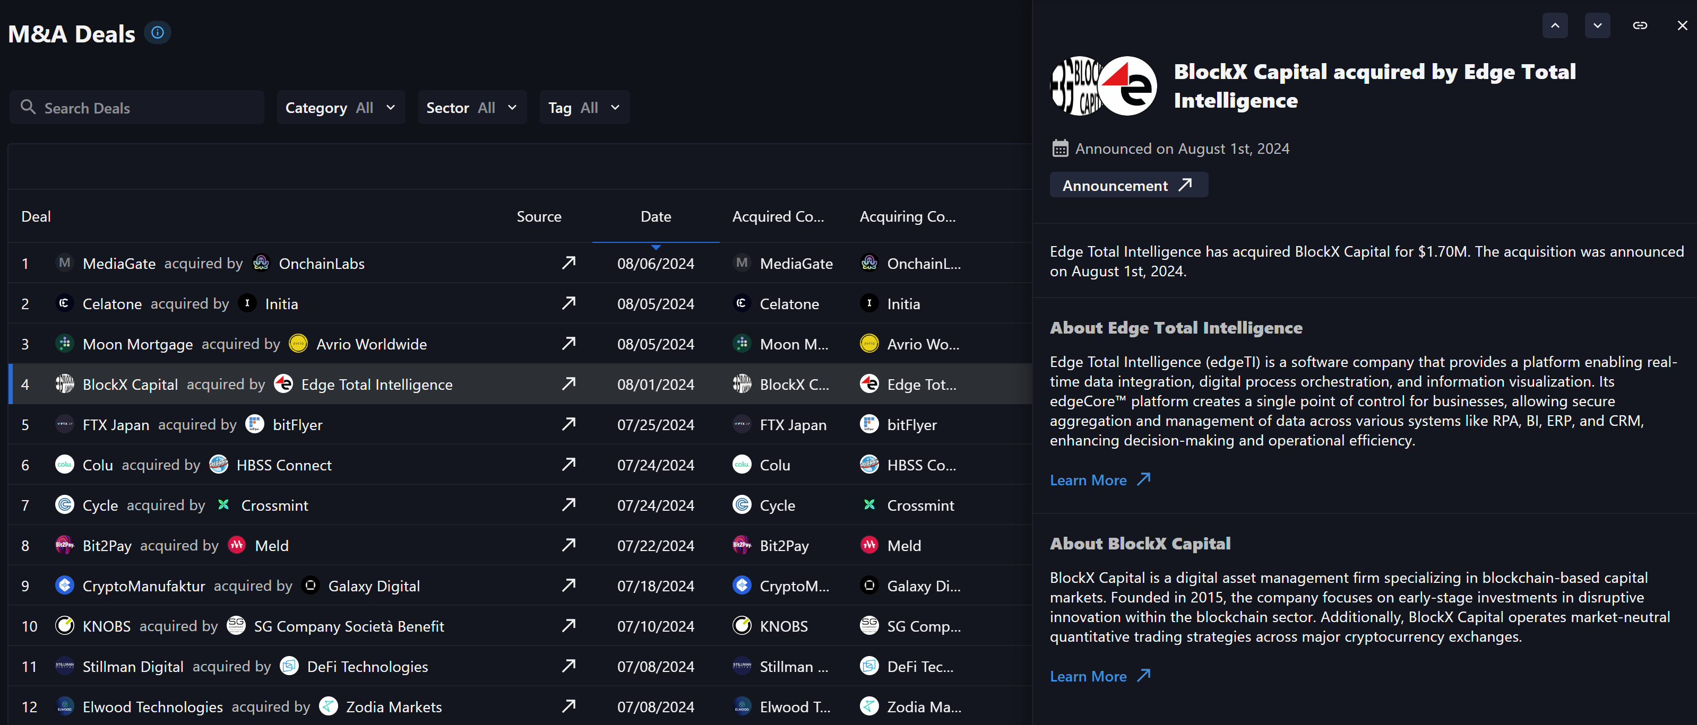Close the deal details panel
The image size is (1697, 725).
click(1682, 25)
